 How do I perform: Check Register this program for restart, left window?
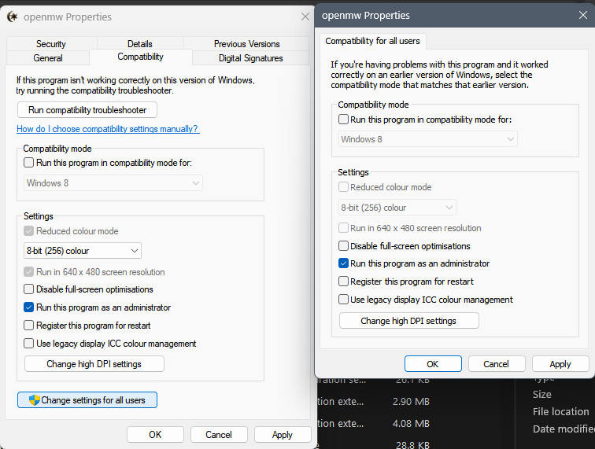[29, 326]
